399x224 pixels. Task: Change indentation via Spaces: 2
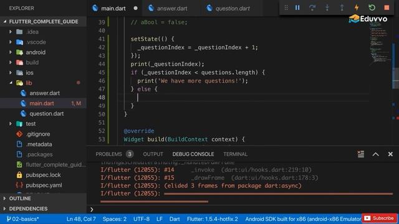pyautogui.click(x=115, y=219)
